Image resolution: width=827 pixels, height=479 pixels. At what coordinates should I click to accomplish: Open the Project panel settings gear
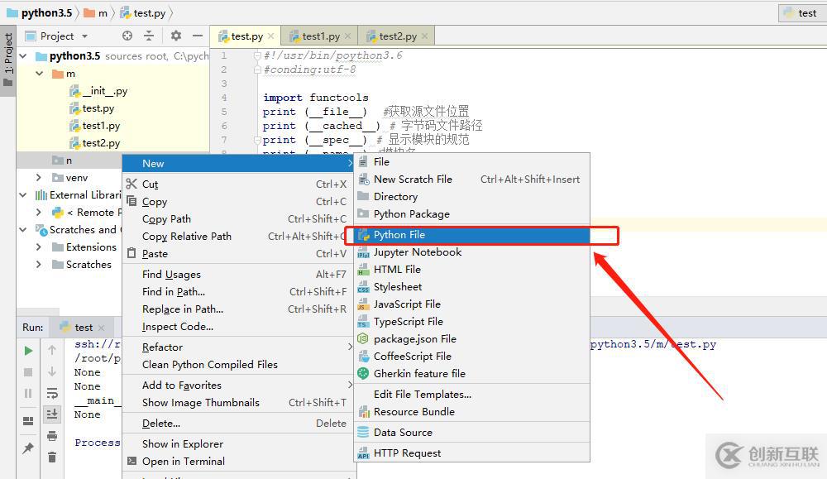pyautogui.click(x=175, y=36)
